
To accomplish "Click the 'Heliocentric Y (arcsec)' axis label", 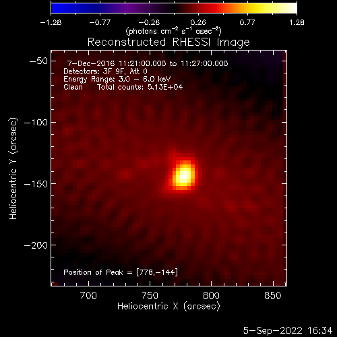I will point(13,168).
